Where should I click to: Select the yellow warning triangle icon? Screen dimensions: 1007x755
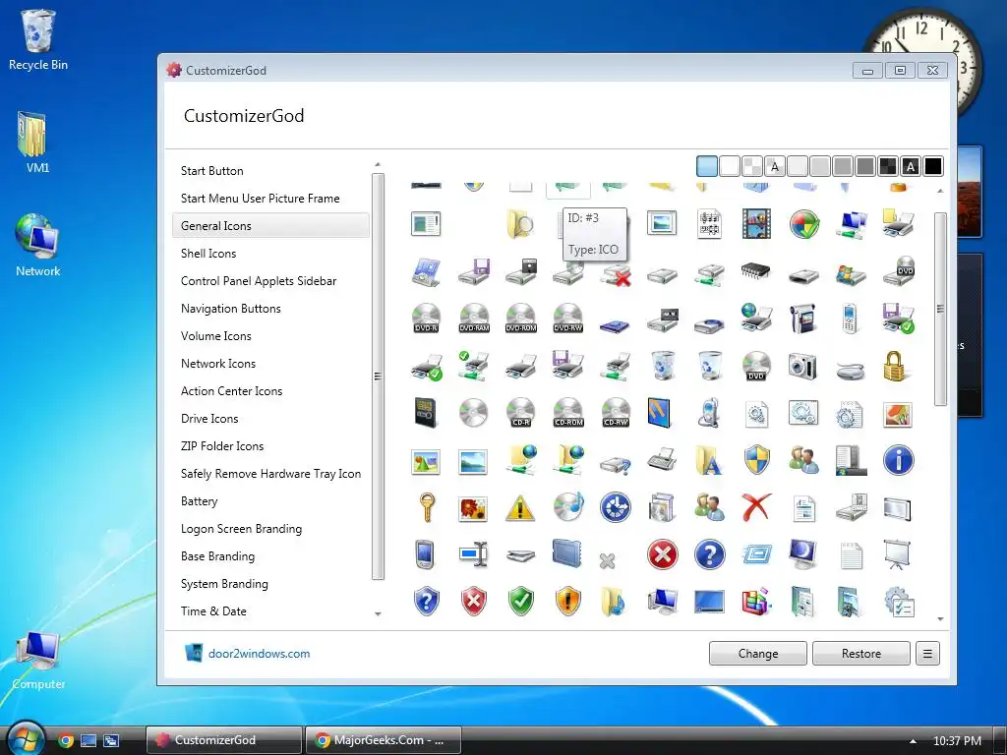(520, 508)
